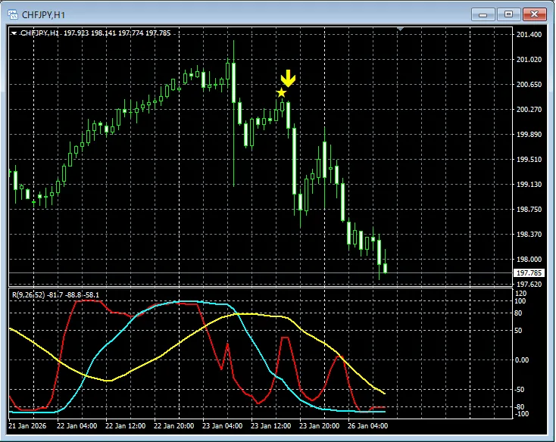Click the 201.400 price scale label
This screenshot has height=442, width=556.
click(528, 35)
